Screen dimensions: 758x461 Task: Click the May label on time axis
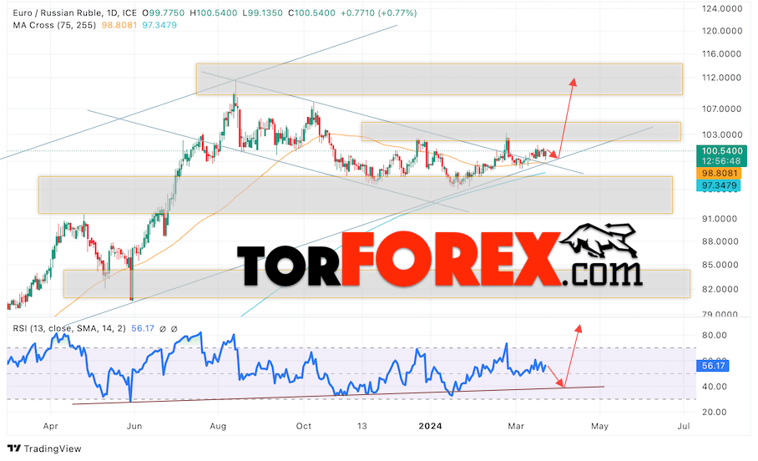pos(600,426)
